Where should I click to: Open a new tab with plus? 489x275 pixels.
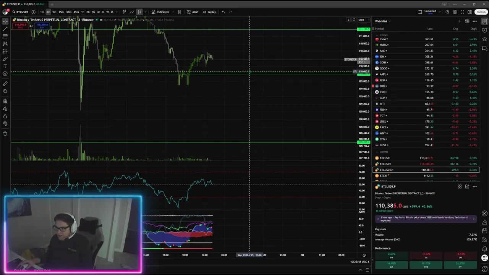click(52, 4)
